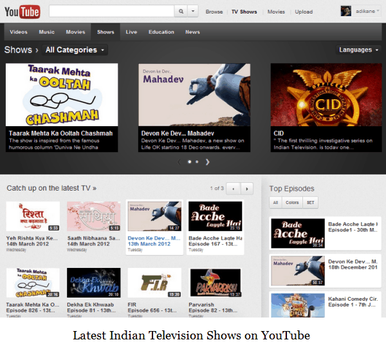Click the search magnifier button
Screen dimensions: 386x351
tap(181, 12)
